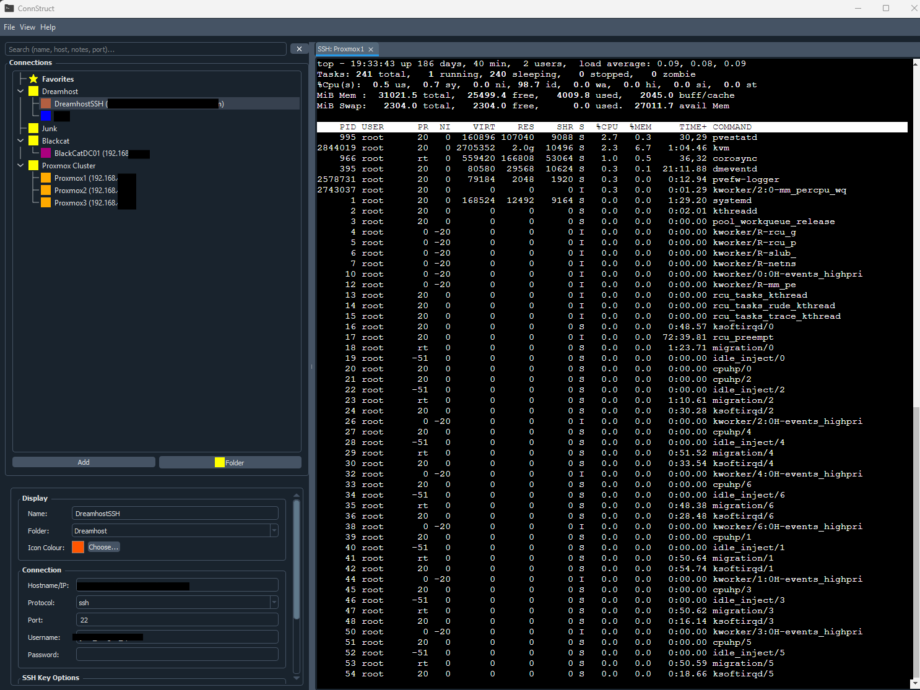Collapse the Blackcat folder
Screen dimensions: 920x690
20,141
